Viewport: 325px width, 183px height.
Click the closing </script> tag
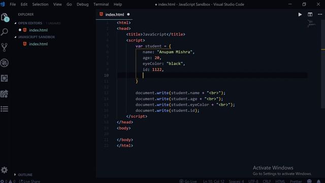tap(137, 116)
